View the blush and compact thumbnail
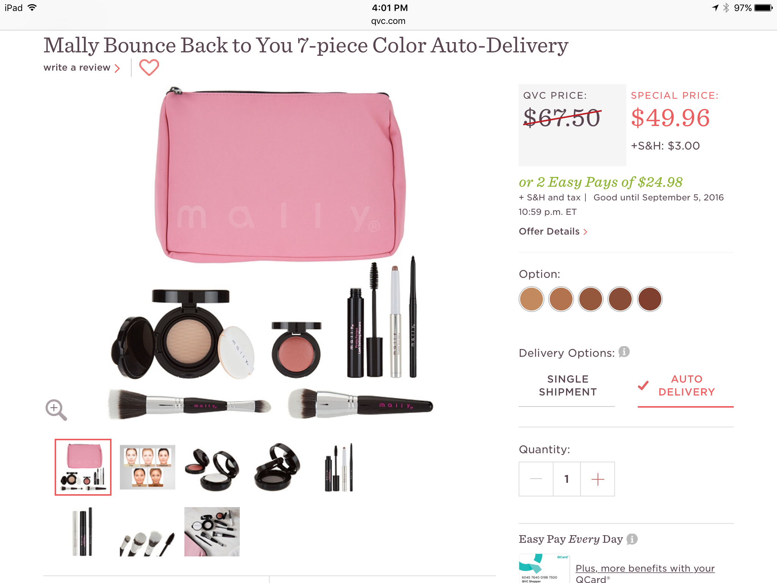Viewport: 777px width, 583px height. point(212,467)
